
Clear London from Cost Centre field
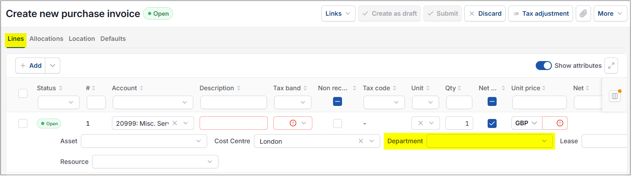pos(361,141)
